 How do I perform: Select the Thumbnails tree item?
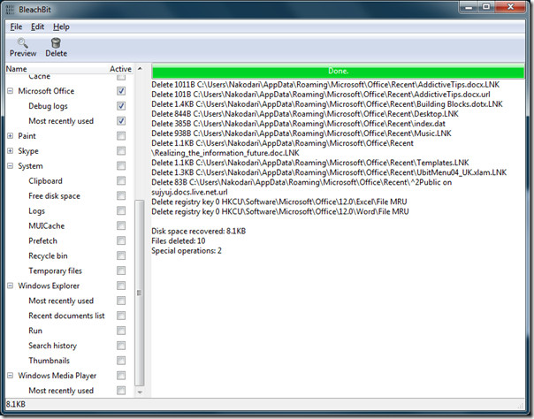(49, 361)
